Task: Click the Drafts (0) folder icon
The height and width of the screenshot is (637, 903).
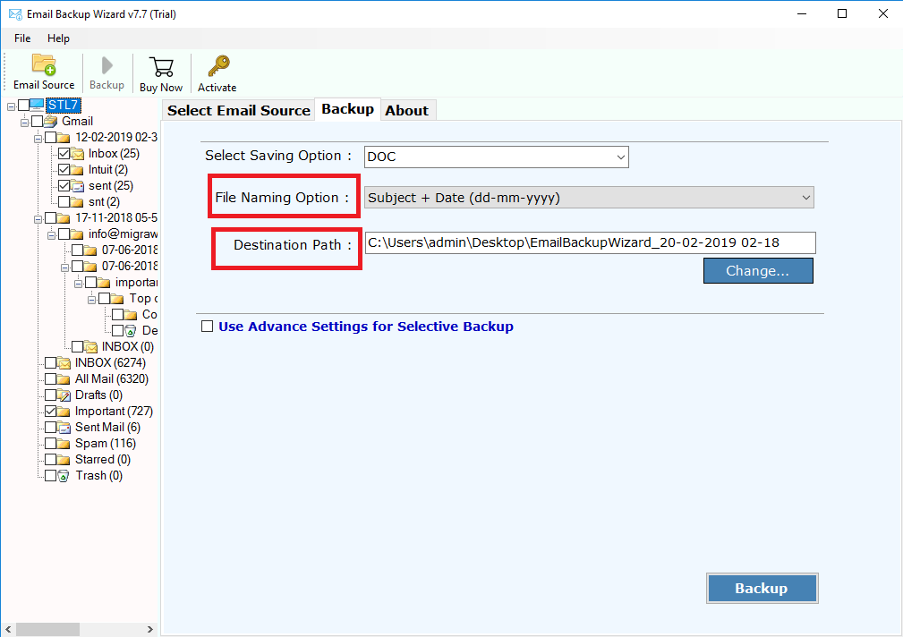Action: tap(64, 395)
